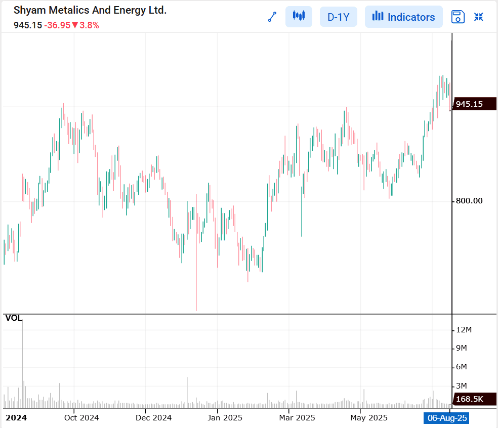Click the 06-Aug-25 date marker

[446, 418]
